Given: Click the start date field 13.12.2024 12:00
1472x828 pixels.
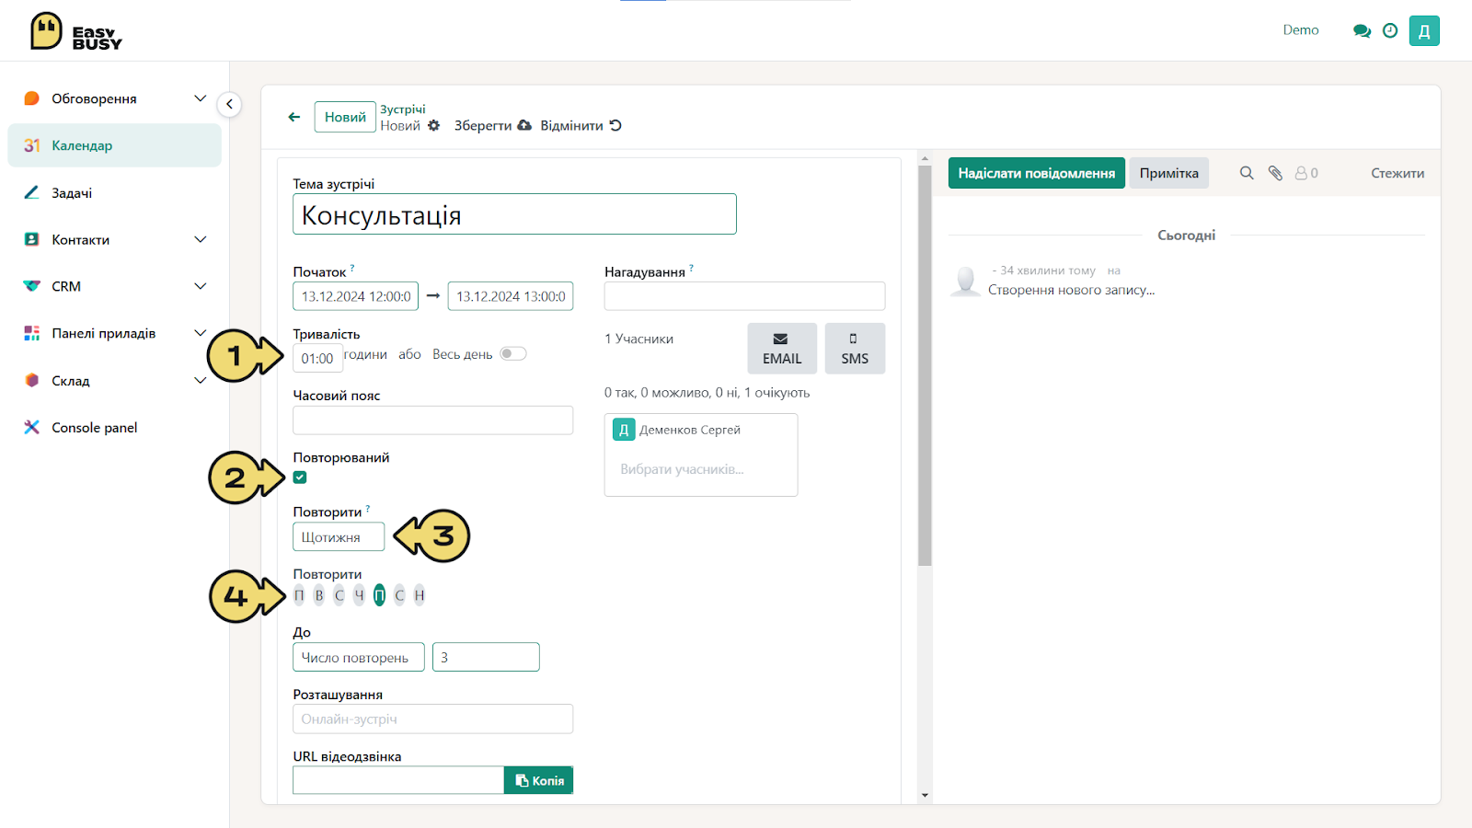Looking at the screenshot, I should tap(356, 296).
